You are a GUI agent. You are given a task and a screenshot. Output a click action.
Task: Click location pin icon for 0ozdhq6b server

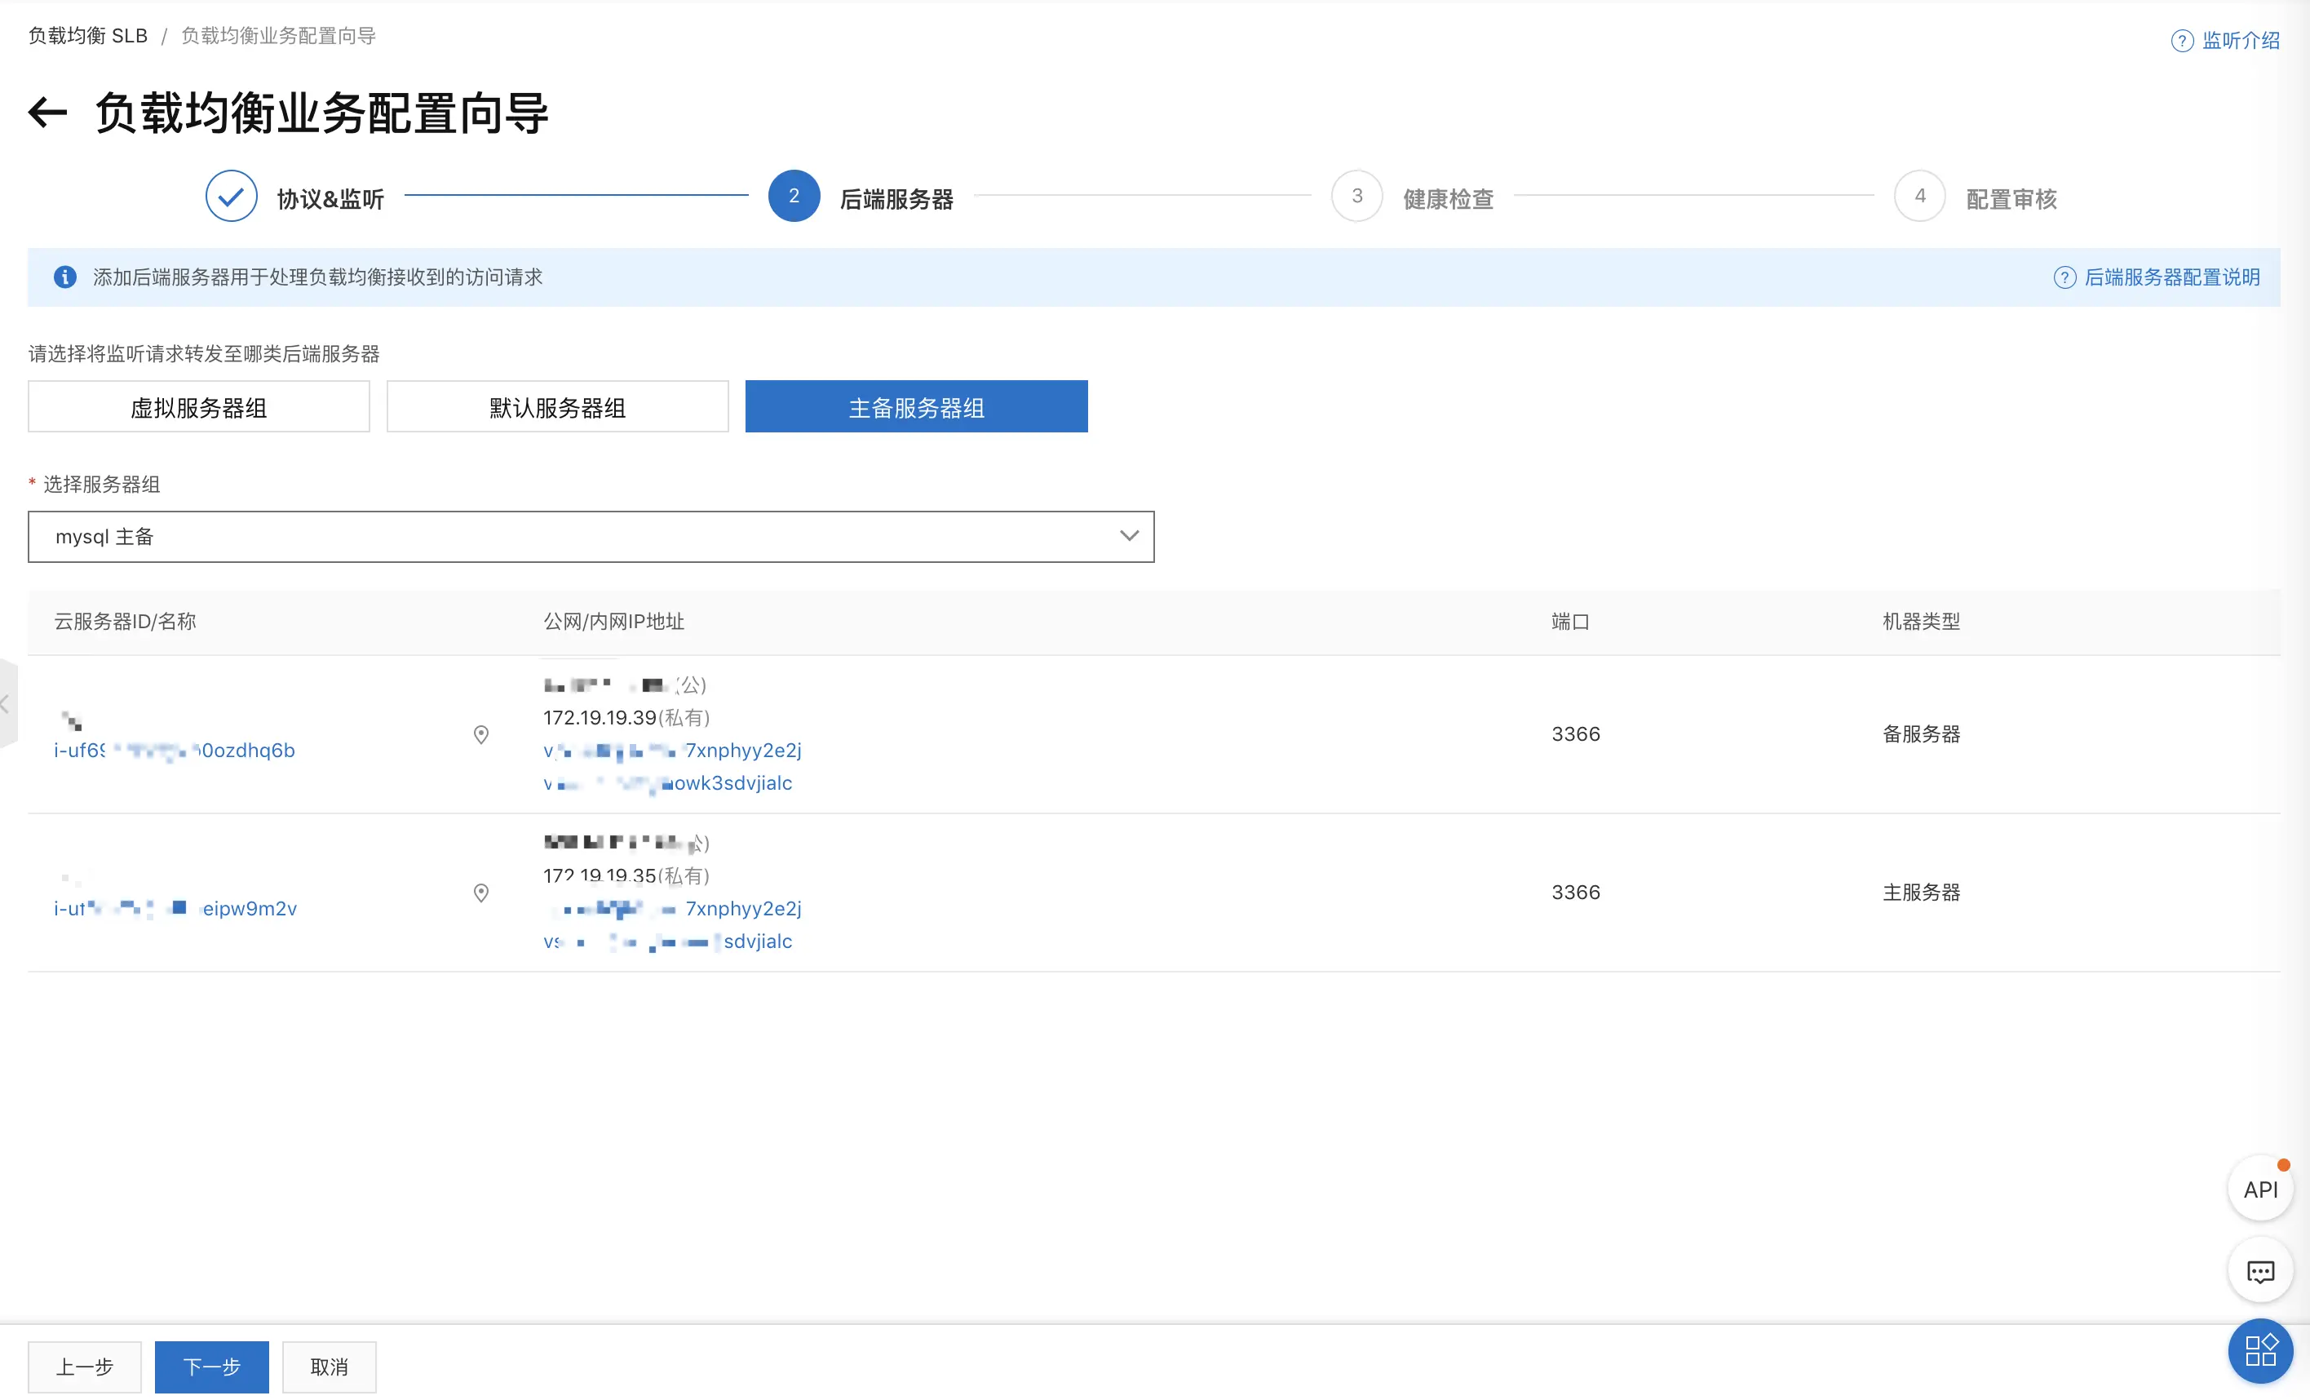[x=481, y=734]
